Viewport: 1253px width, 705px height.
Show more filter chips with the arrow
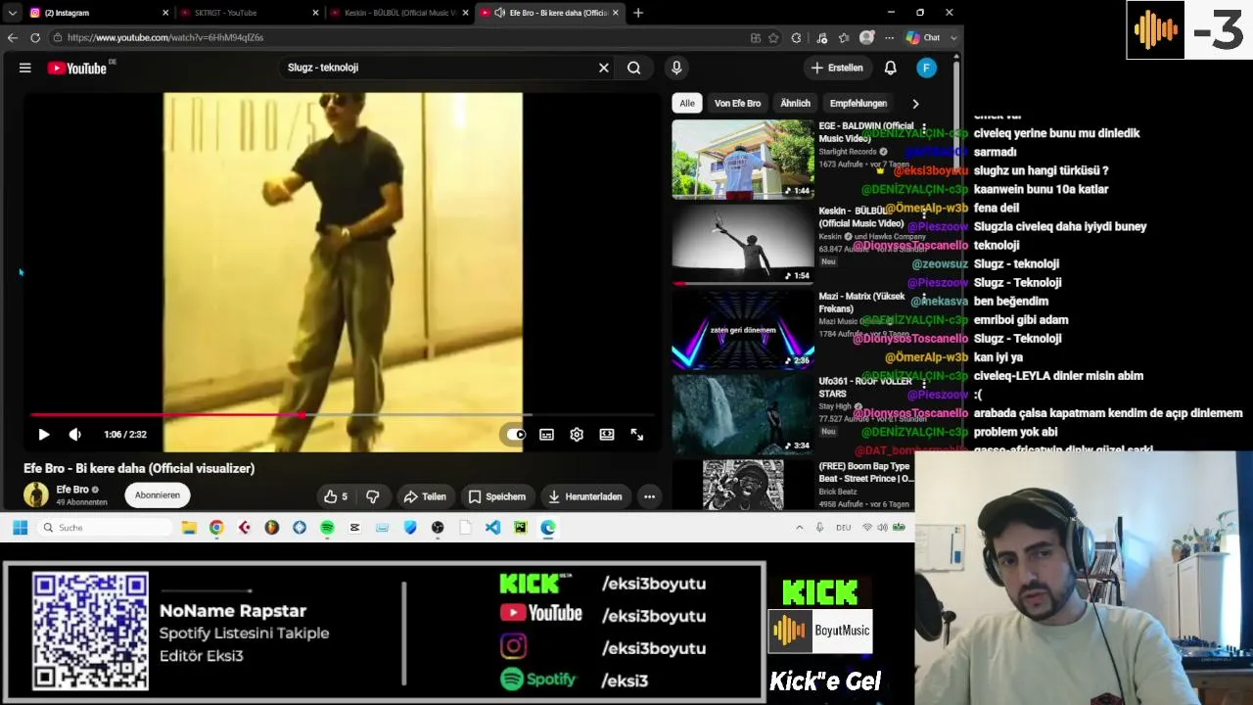tap(915, 103)
